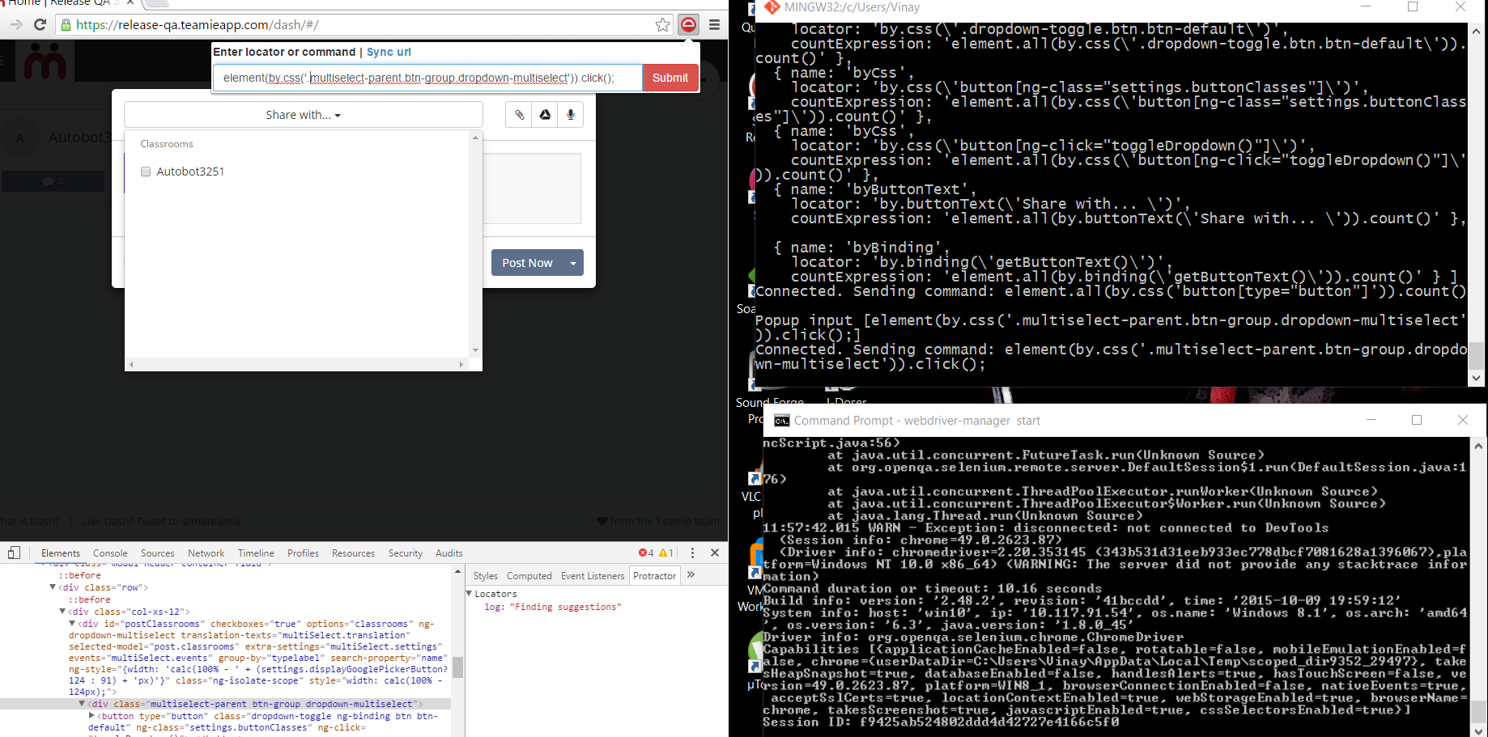The image size is (1488, 737).
Task: Open the Chrome hamburger menu
Action: tap(714, 24)
